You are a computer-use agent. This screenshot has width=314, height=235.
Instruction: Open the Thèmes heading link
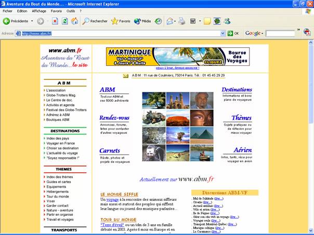point(241,118)
